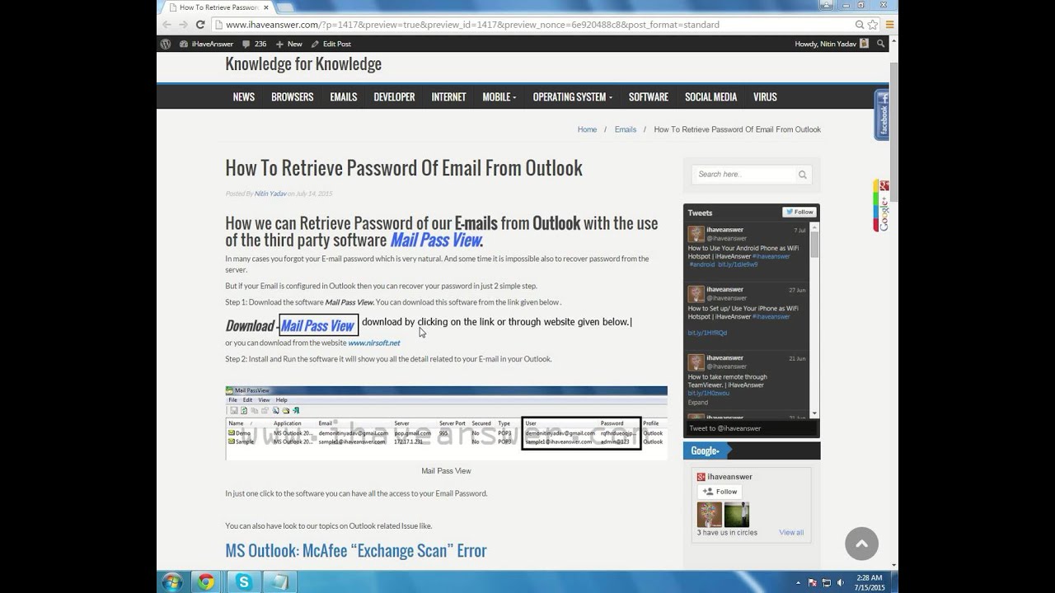Reload the page with the refresh icon

coord(200,25)
